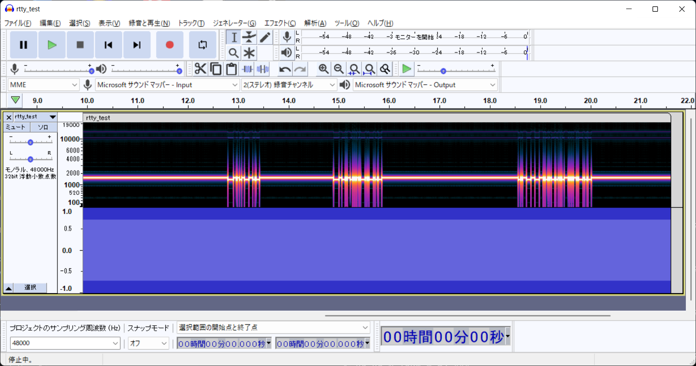Click the Undo arrow icon
The image size is (696, 366).
pos(285,69)
